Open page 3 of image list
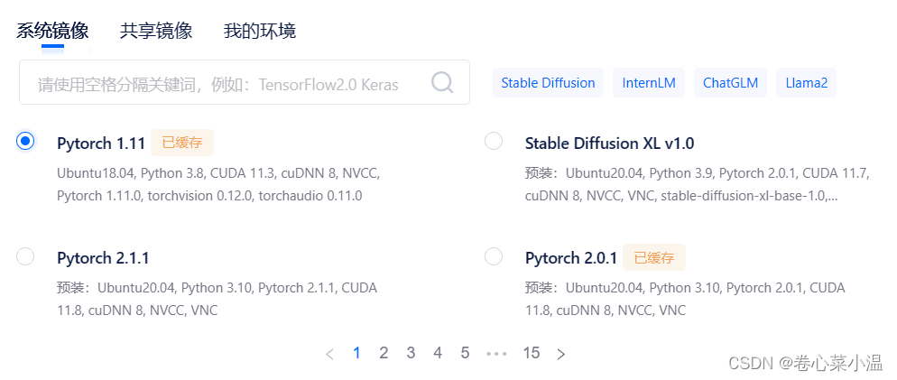897x380 pixels. [x=411, y=353]
